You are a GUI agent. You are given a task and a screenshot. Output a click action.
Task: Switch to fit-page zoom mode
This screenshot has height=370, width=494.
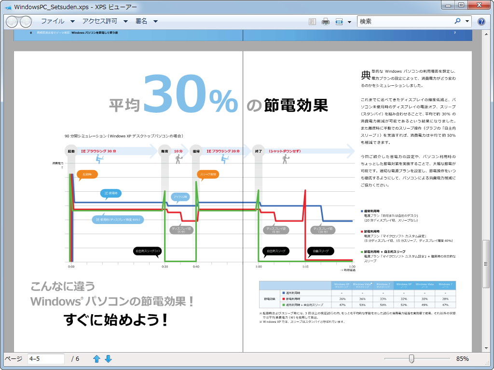point(339,21)
